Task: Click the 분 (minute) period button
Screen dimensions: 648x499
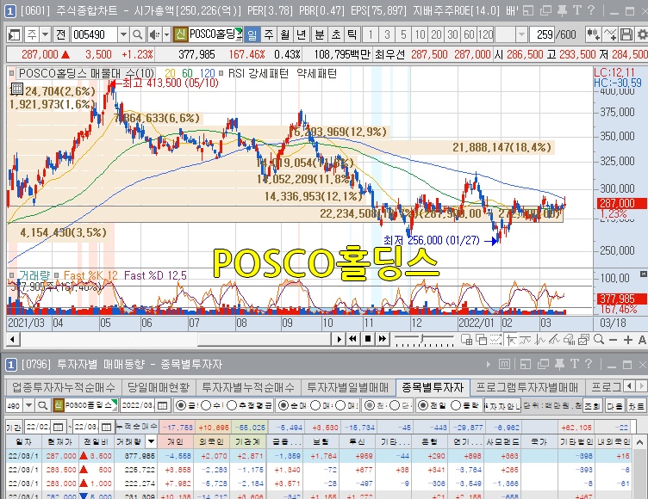Action: point(319,34)
